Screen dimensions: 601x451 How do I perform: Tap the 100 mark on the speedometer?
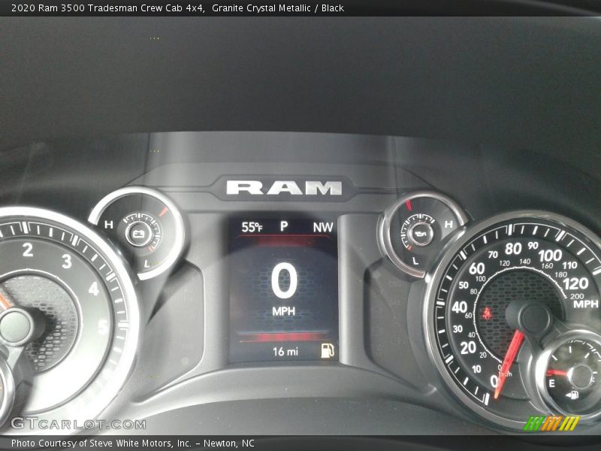tap(550, 256)
